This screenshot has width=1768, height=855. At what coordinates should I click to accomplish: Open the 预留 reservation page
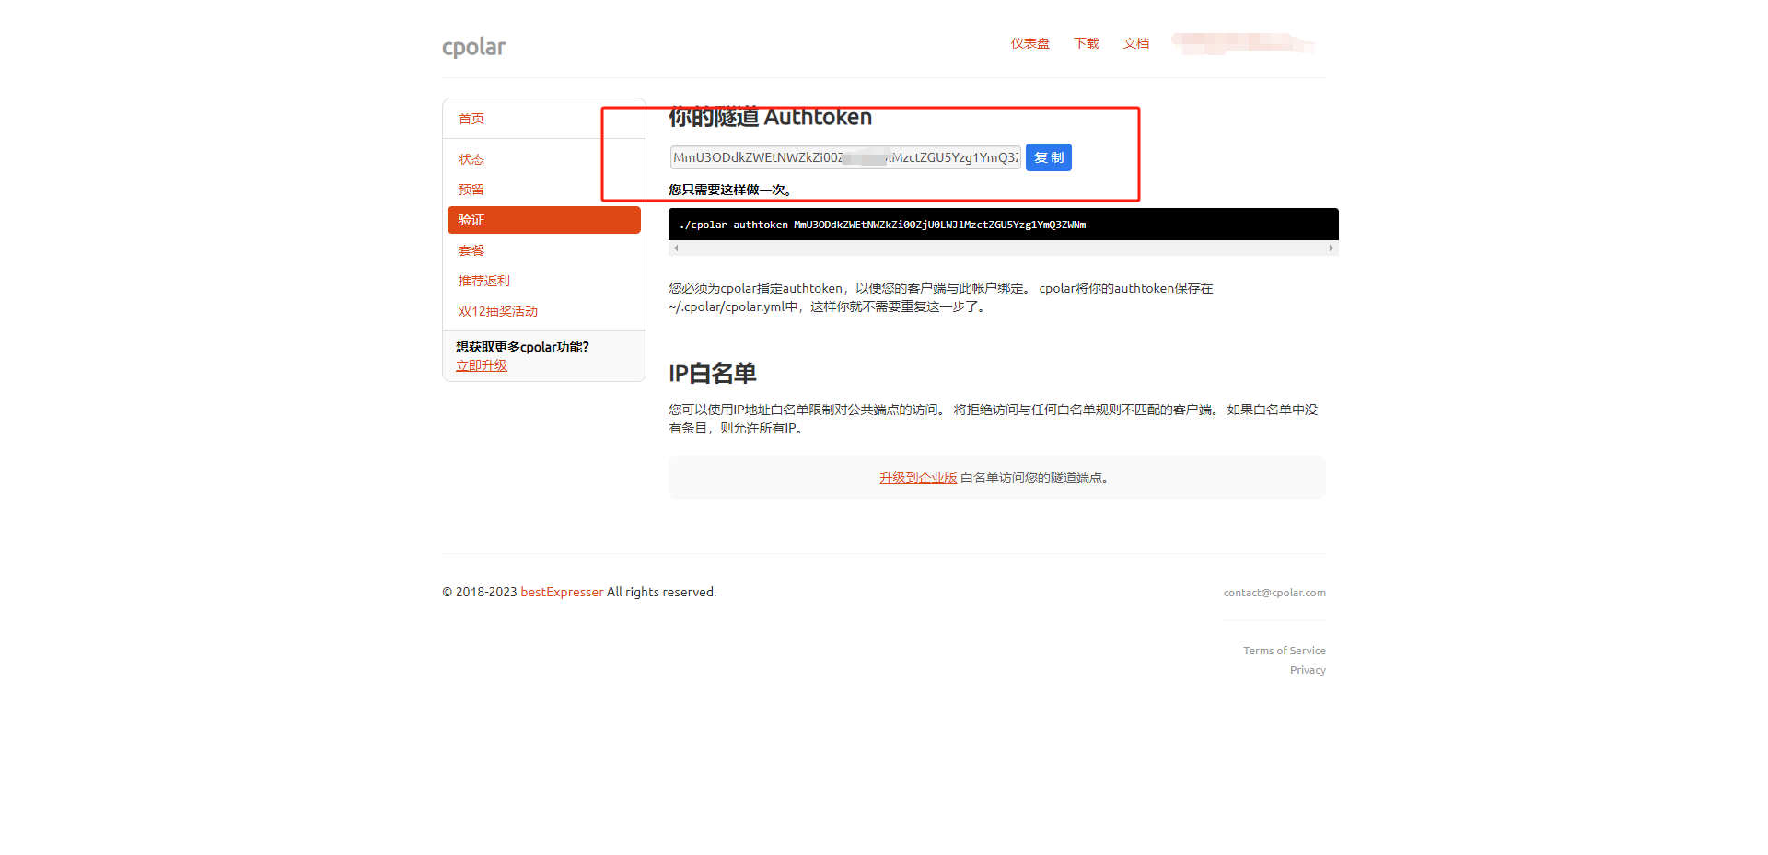coord(471,189)
